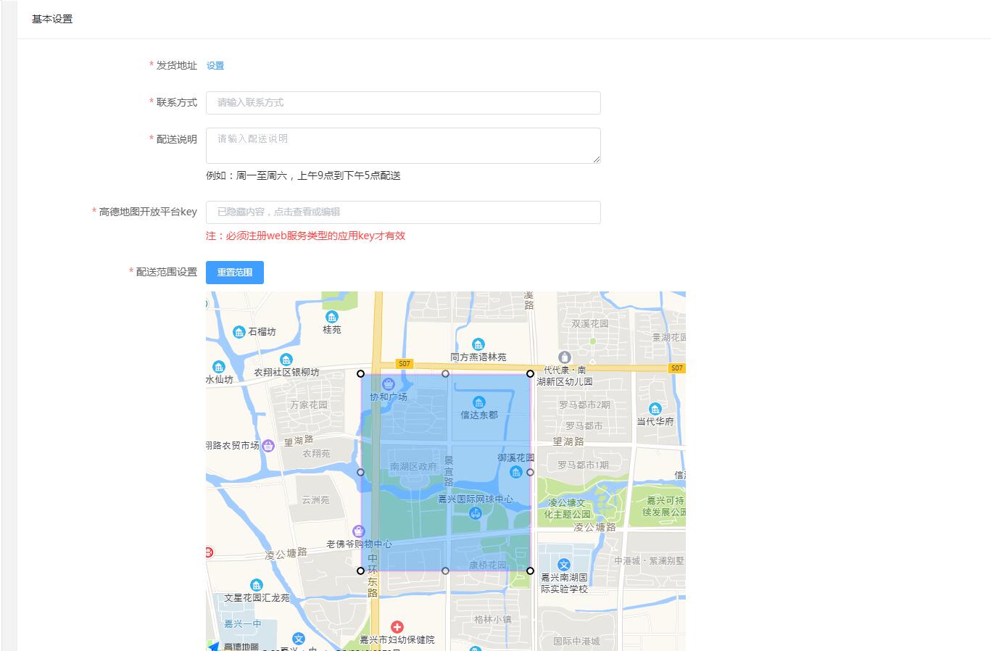Screen dimensions: 991x651
Task: Select the 当代华府 residential icon
Action: (655, 409)
